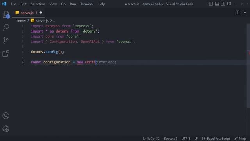Open the Manage gear icon
The width and height of the screenshot is (250, 141).
click(x=6, y=129)
